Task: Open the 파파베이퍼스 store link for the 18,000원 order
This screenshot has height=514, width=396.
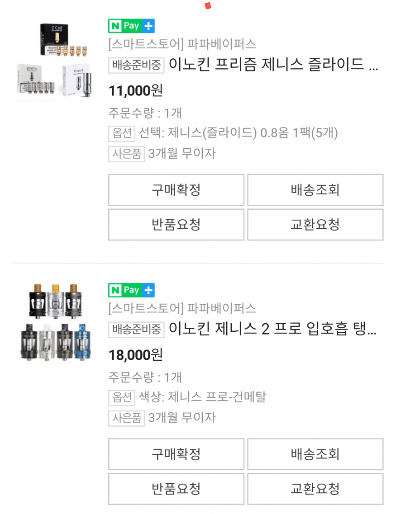Action: click(x=182, y=308)
